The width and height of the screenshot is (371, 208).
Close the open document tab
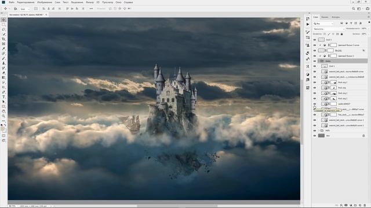pyautogui.click(x=46, y=14)
